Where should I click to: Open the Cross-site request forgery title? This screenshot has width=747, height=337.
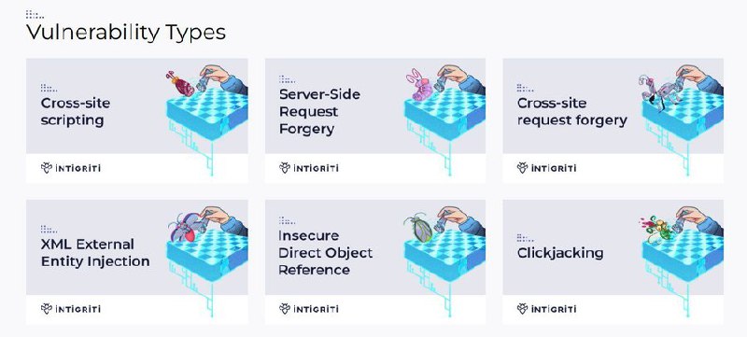coord(572,111)
